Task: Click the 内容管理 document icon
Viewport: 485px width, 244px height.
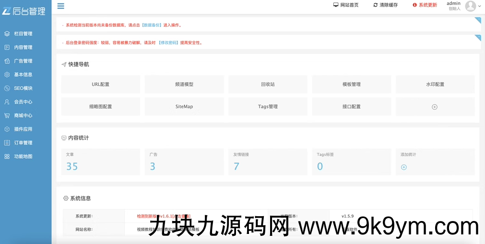Action: pos(7,47)
